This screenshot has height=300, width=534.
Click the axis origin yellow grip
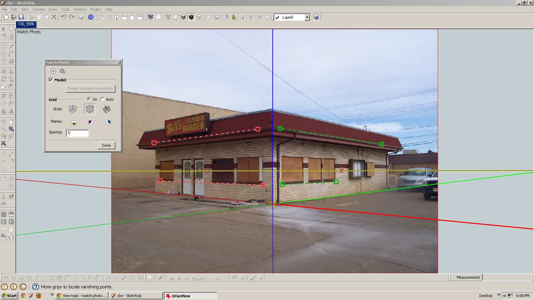click(273, 204)
